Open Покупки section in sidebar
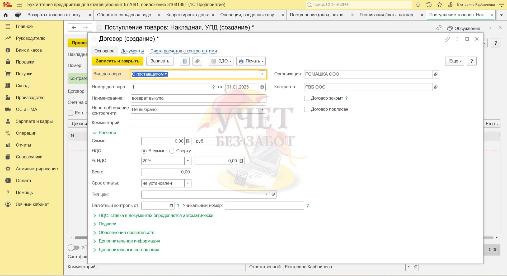This screenshot has width=507, height=276. [x=24, y=74]
